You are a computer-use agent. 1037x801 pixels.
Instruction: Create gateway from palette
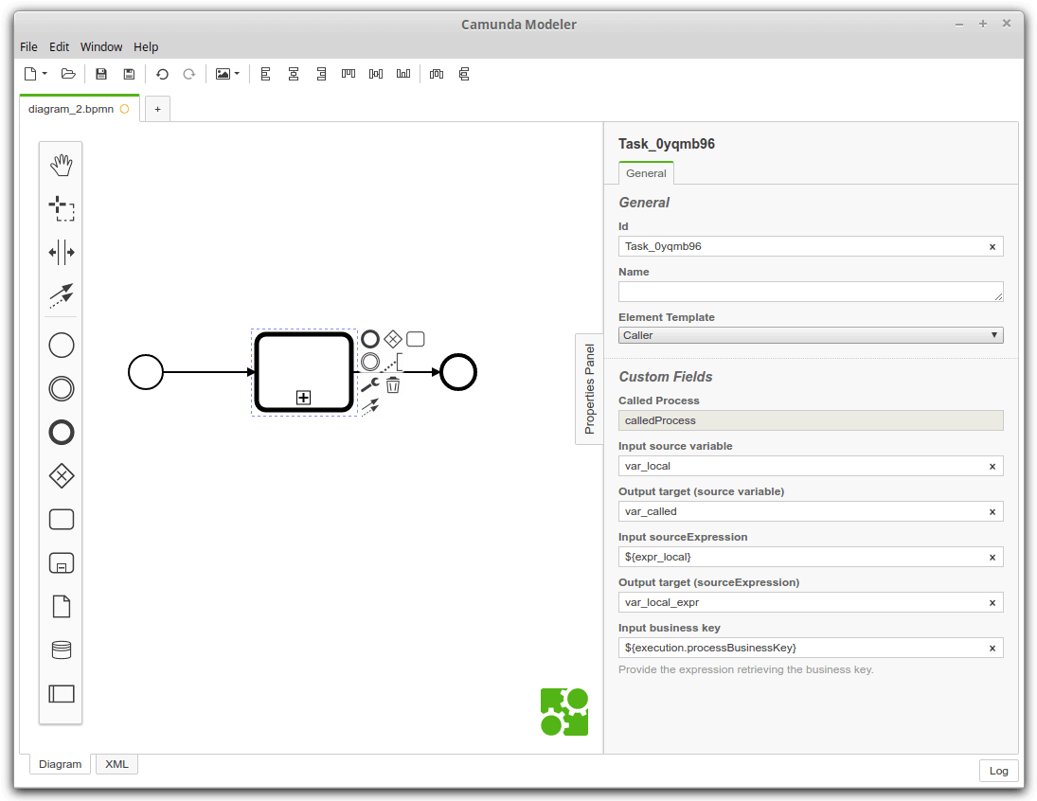[x=62, y=476]
